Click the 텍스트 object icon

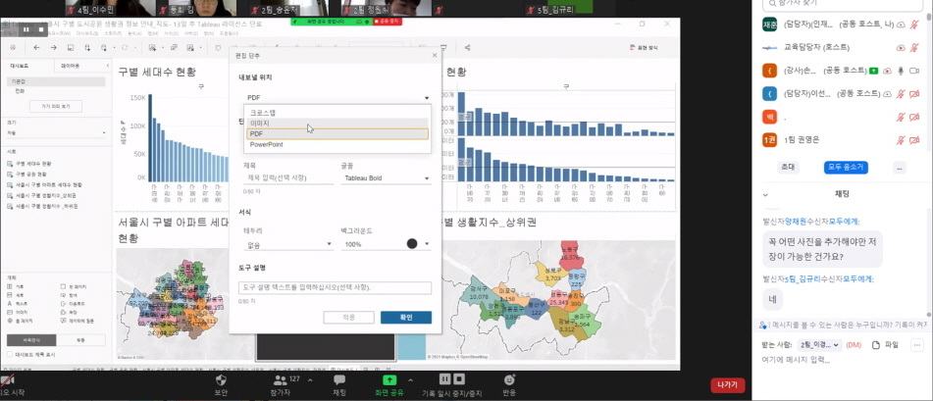coord(10,303)
